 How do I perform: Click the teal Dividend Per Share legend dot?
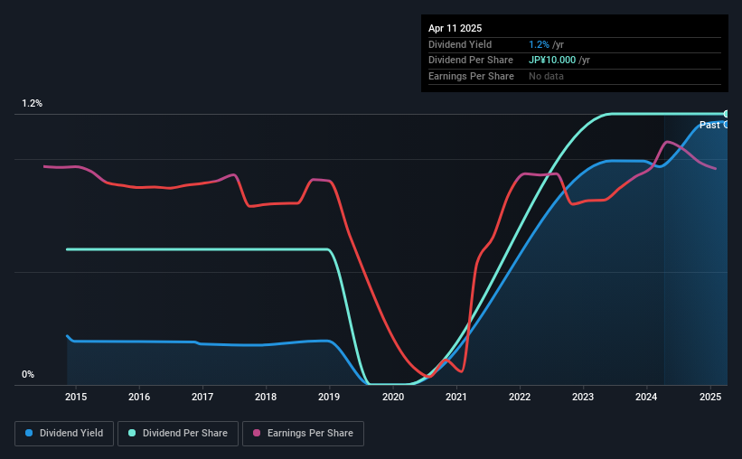tap(132, 433)
